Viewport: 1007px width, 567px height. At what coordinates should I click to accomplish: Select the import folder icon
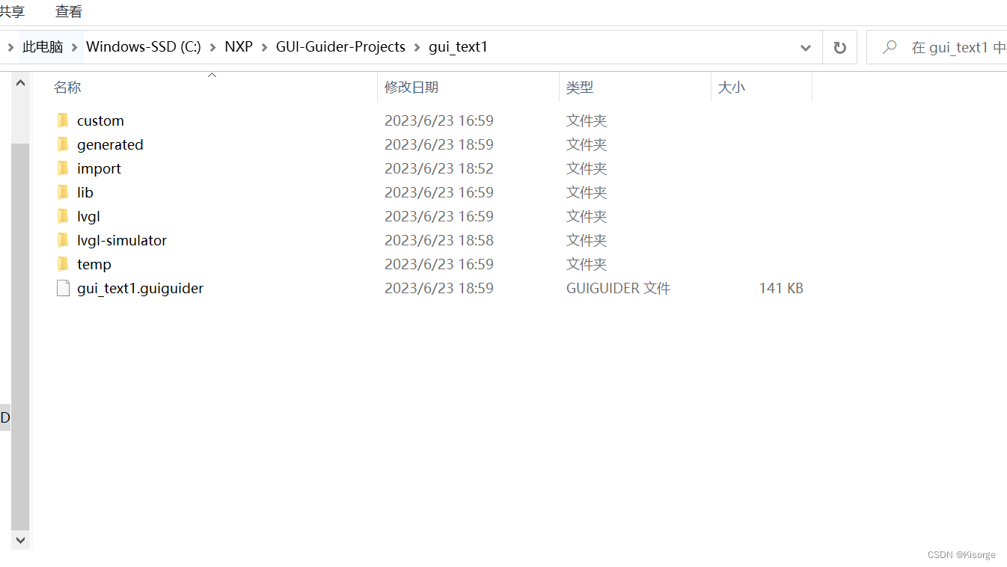pyautogui.click(x=63, y=168)
